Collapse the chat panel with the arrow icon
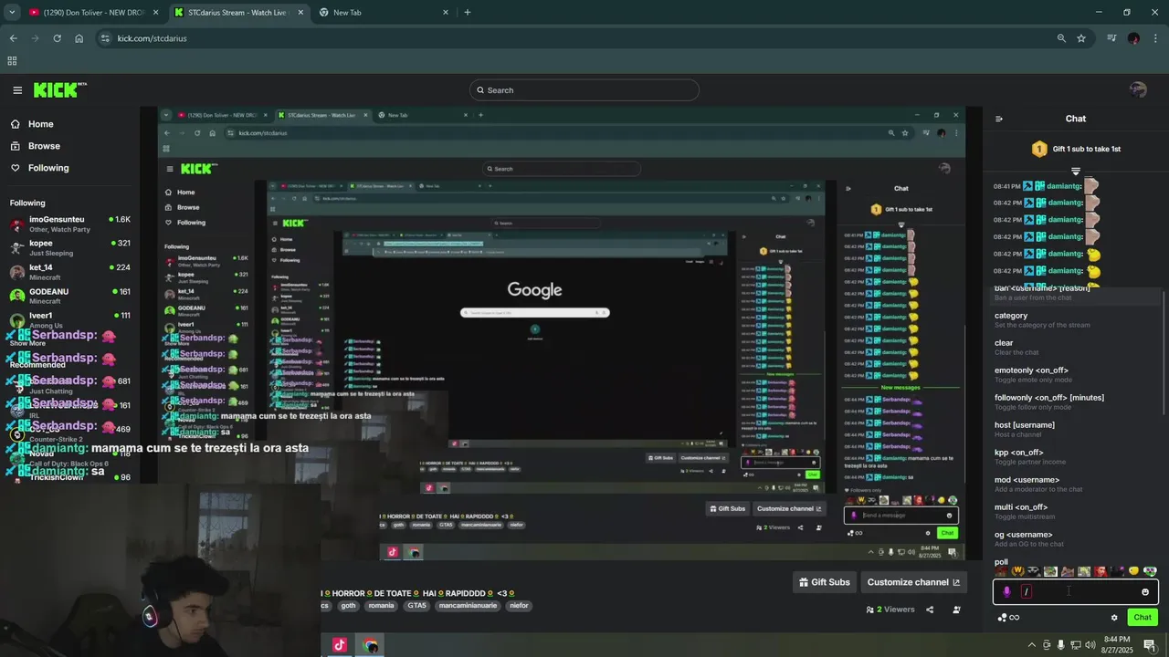 click(999, 119)
